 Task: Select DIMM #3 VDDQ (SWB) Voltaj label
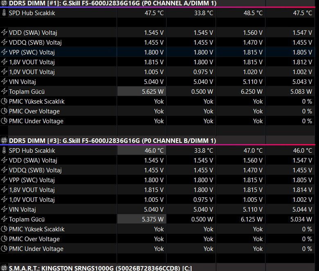pyautogui.click(x=35, y=170)
